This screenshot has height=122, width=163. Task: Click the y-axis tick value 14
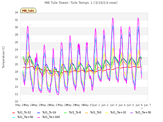16,87
